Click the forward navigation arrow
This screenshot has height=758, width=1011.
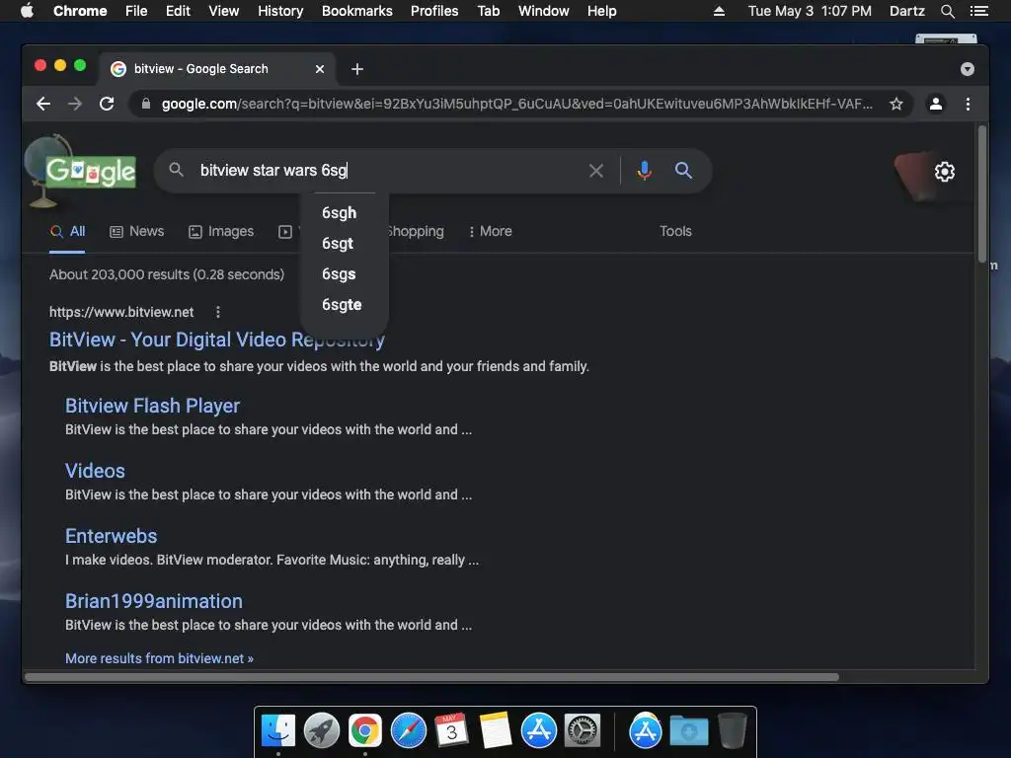(75, 104)
